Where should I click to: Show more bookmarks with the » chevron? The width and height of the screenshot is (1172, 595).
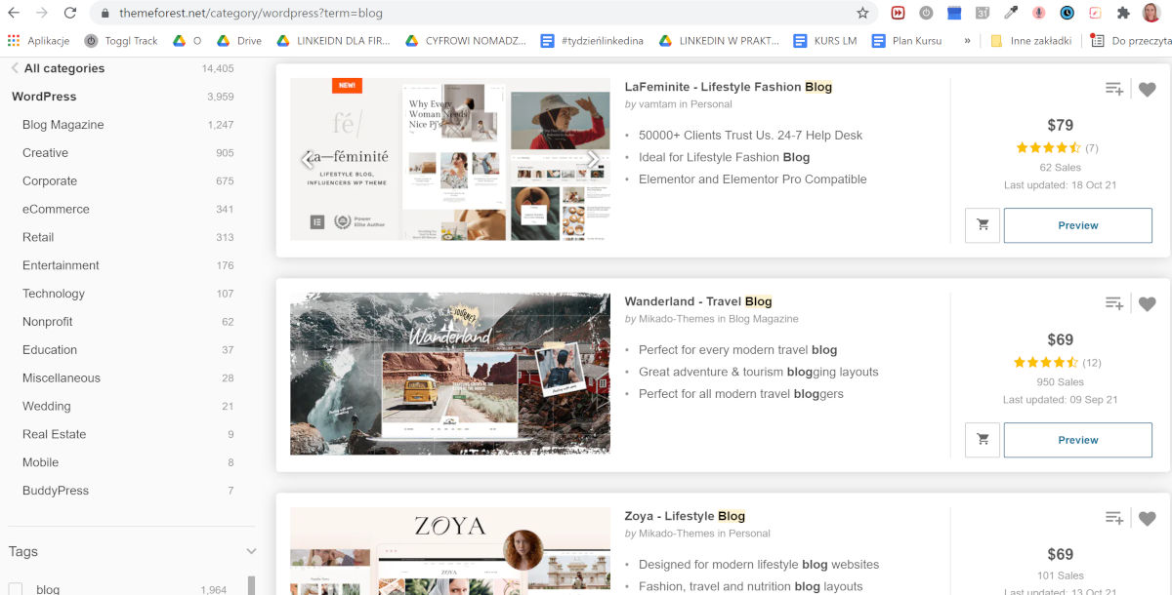pyautogui.click(x=967, y=41)
